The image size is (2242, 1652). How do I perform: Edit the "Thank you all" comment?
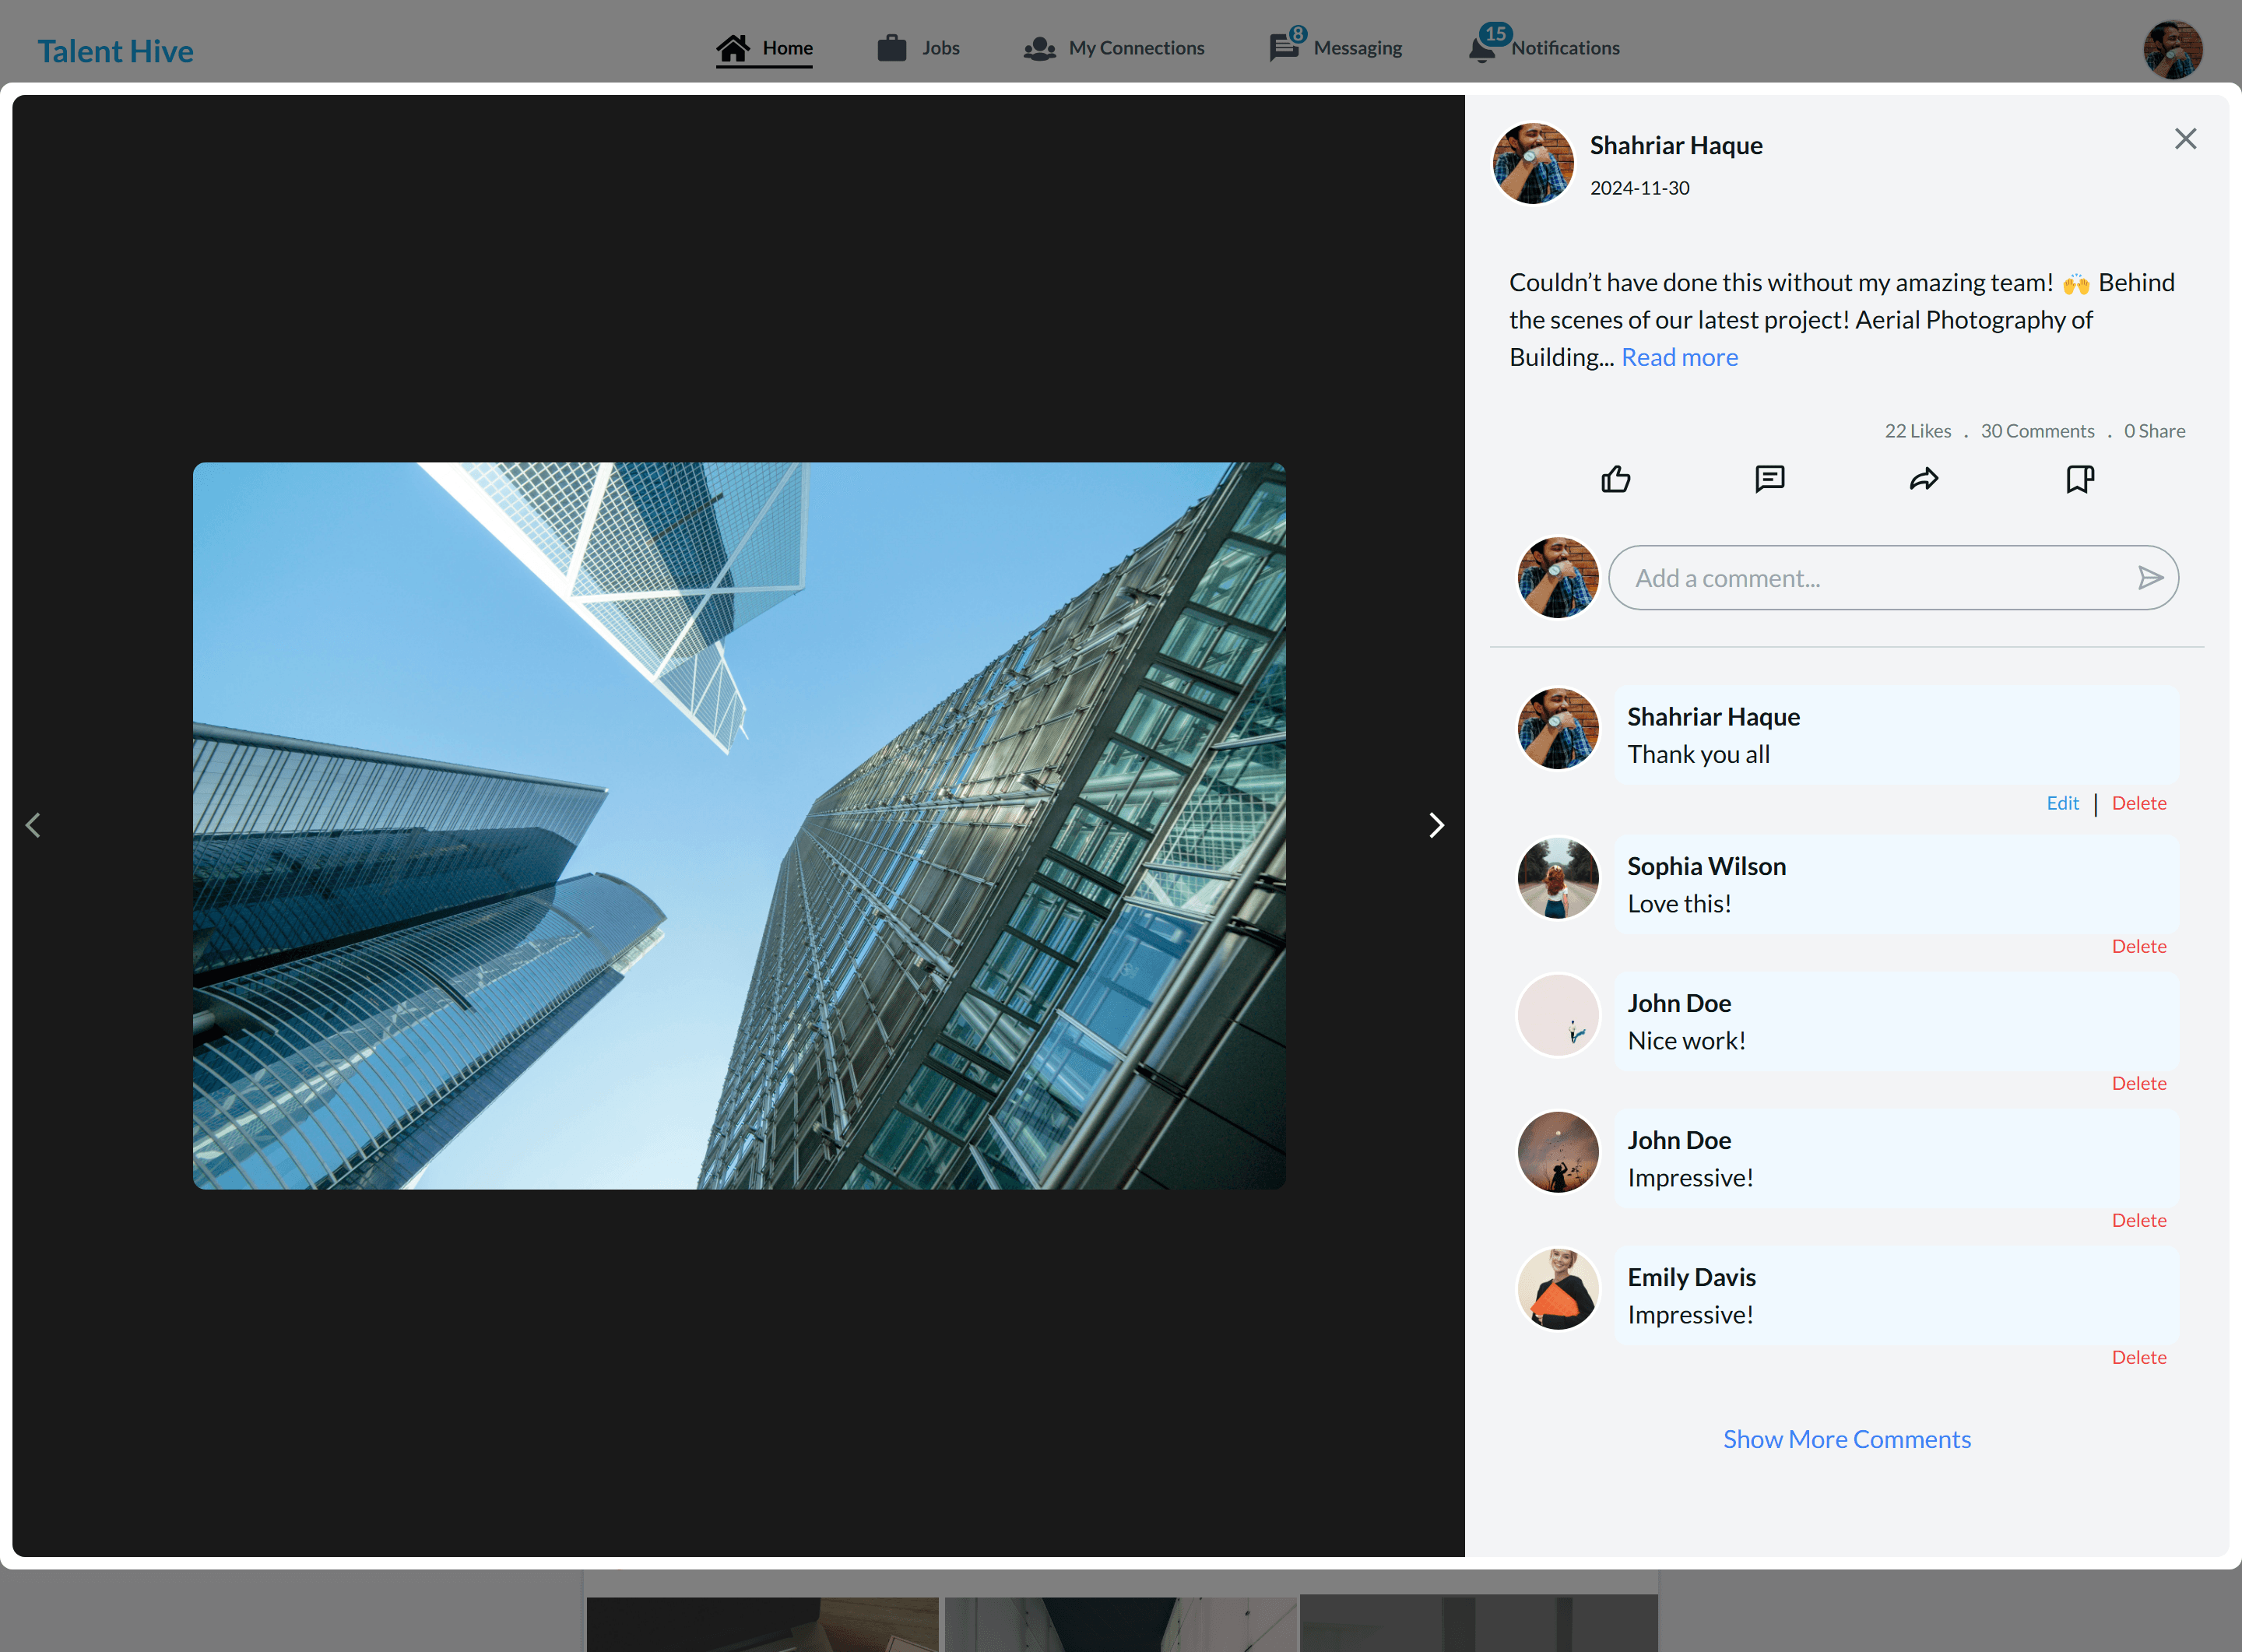click(2062, 803)
